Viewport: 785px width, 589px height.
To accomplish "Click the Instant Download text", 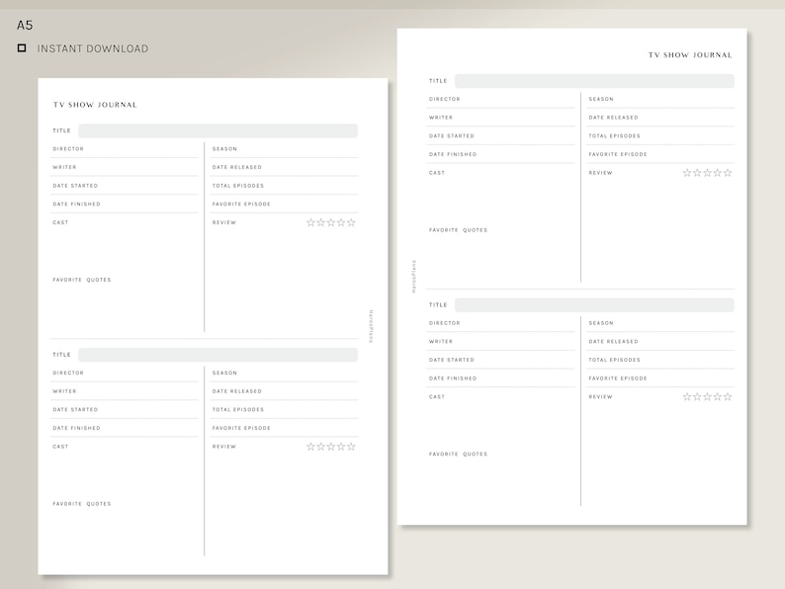I will coord(93,48).
